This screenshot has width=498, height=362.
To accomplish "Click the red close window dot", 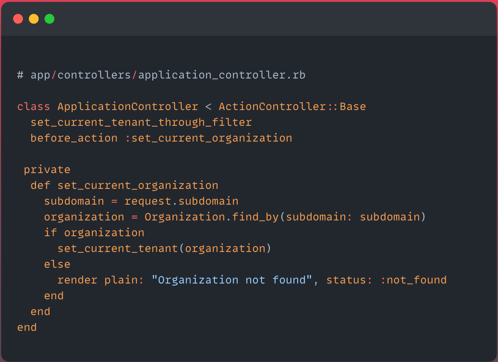I will click(x=18, y=19).
